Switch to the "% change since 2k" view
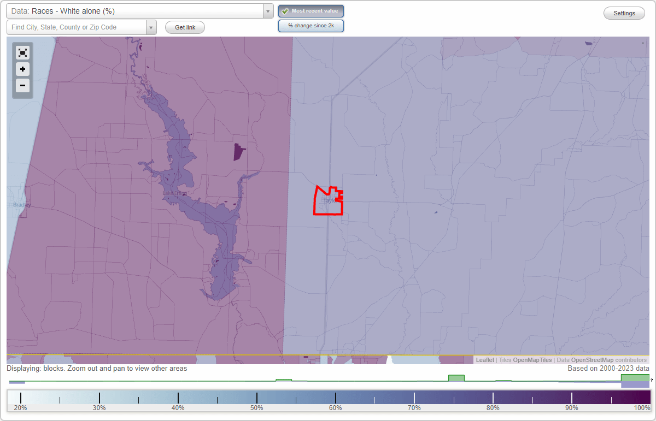656x421 pixels. click(x=311, y=25)
